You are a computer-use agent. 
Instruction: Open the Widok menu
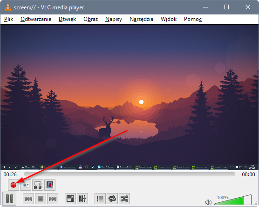tap(169, 19)
